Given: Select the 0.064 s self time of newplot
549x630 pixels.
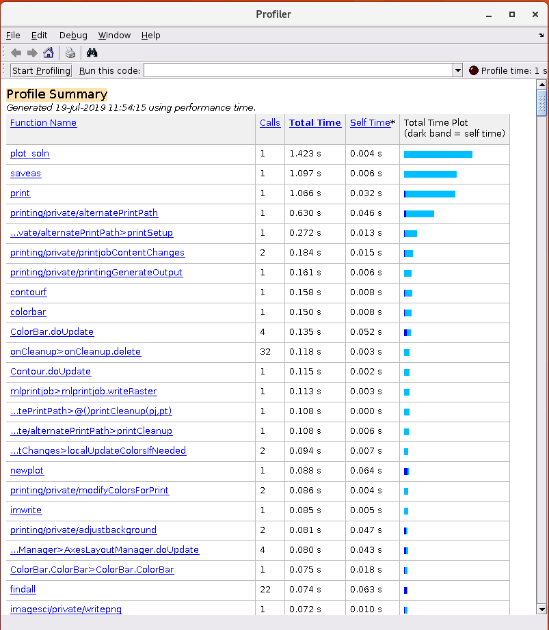Looking at the screenshot, I should tap(373, 471).
